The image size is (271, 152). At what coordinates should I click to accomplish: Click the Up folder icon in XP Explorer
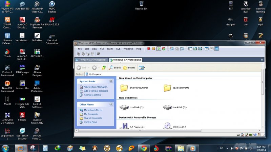point(104,67)
